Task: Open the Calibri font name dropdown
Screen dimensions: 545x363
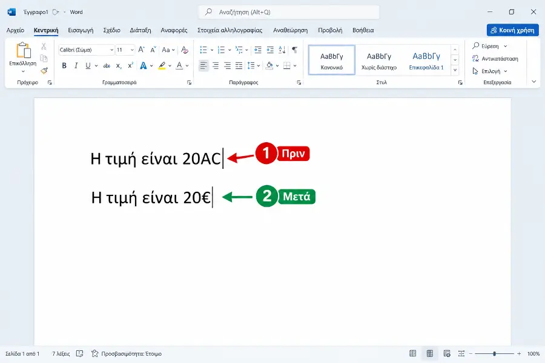Action: click(111, 50)
